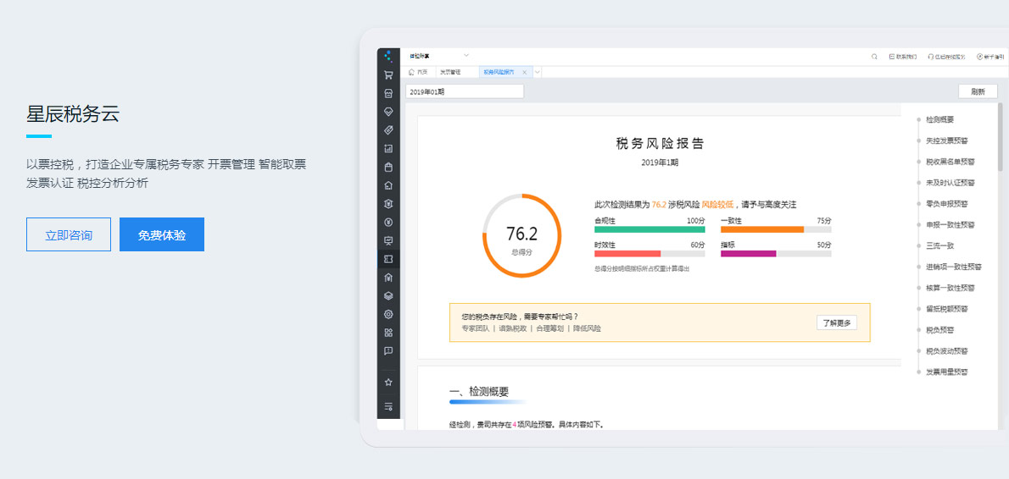Expand the tab list dropdown chevron

click(538, 73)
